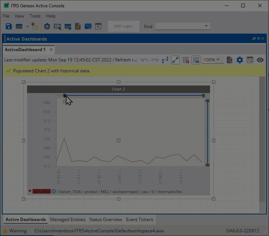Toggle the eye preview mode icon
Screen dimensions: 269x236
[x=260, y=60]
